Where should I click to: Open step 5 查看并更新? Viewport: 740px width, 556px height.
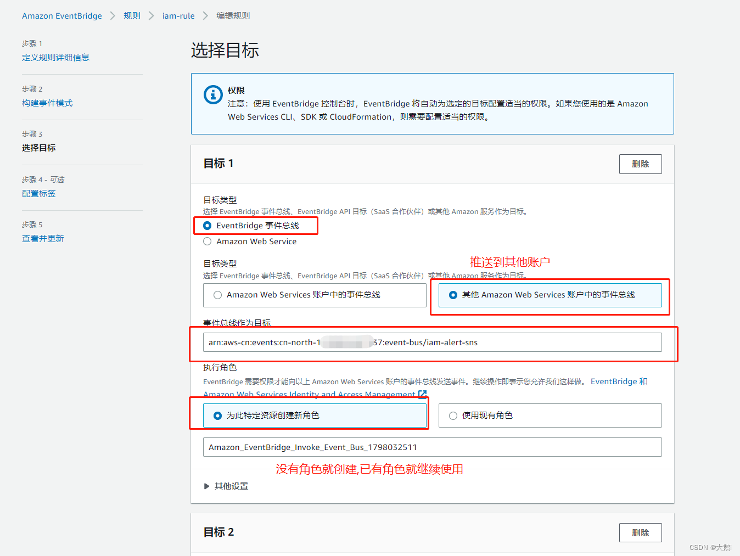[43, 238]
